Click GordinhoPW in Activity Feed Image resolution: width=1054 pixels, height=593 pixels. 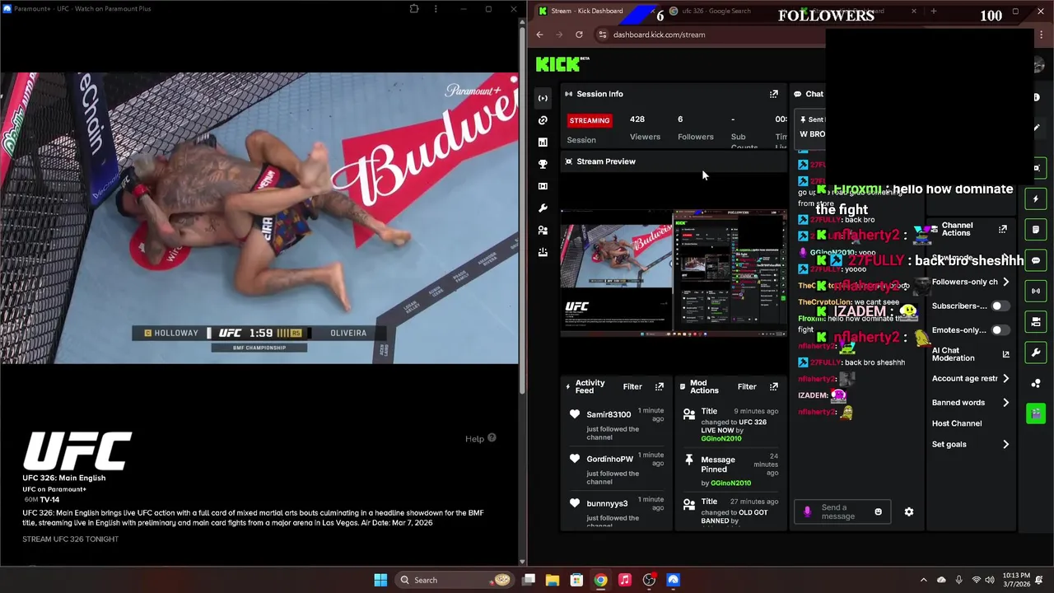(x=609, y=459)
